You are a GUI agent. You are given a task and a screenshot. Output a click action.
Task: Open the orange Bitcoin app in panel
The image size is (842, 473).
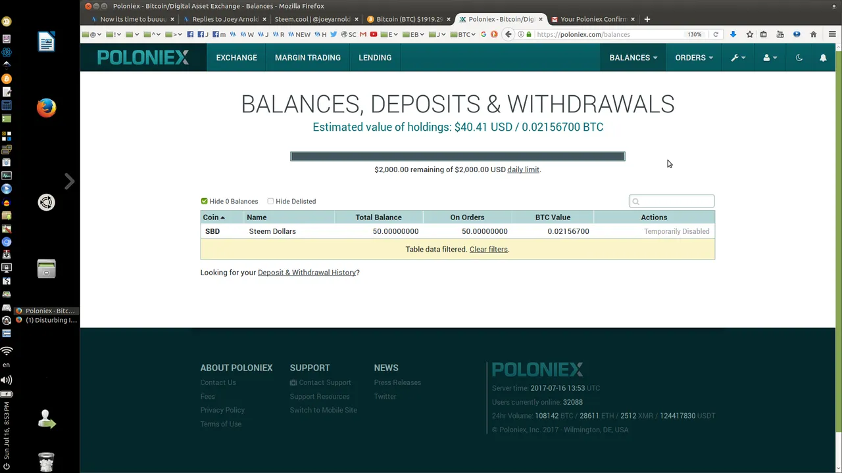coord(7,79)
